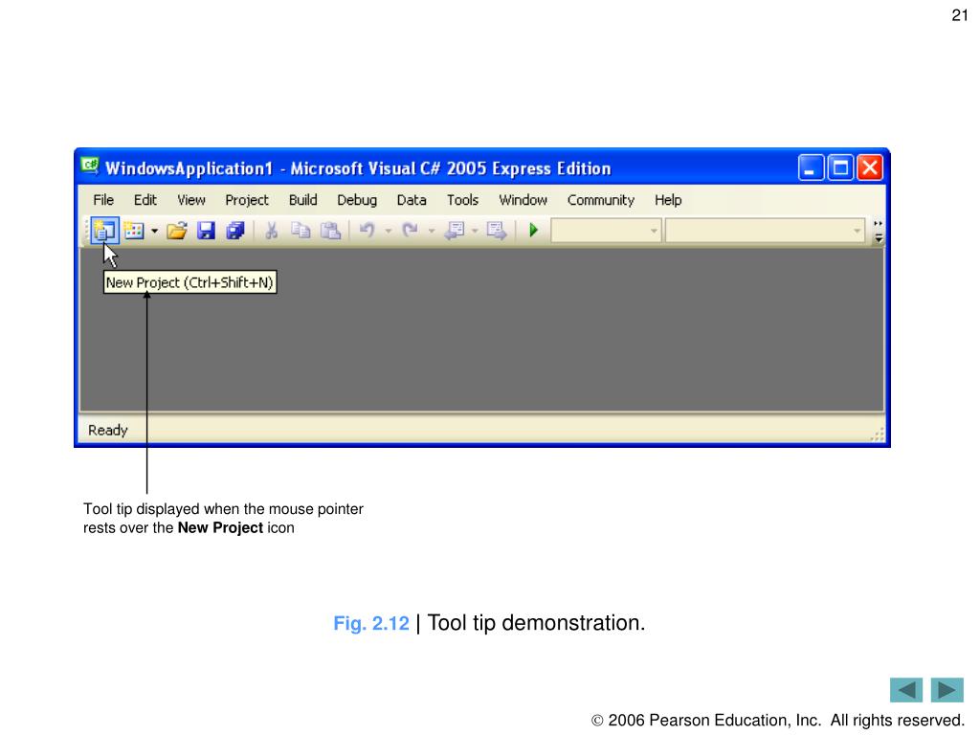Open the Community menu
Image resolution: width=980 pixels, height=735 pixels.
[601, 200]
